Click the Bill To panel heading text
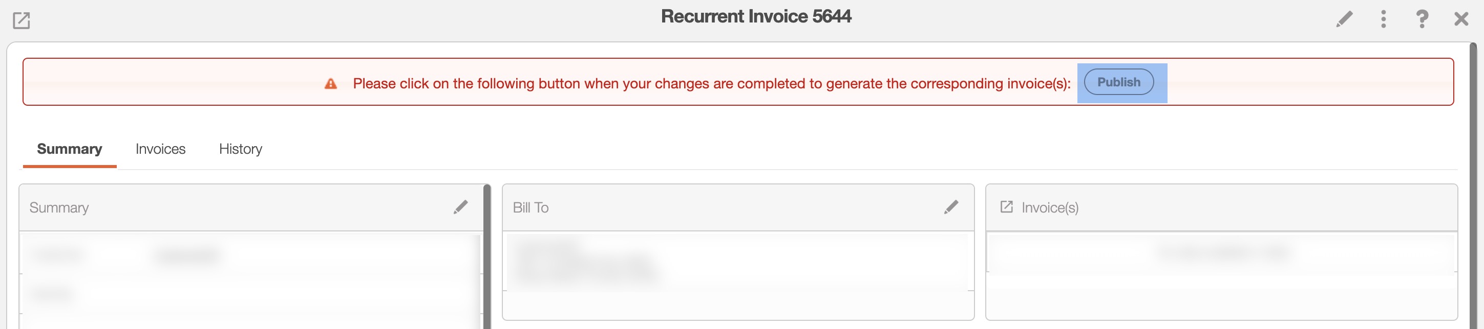This screenshot has height=329, width=1484. [x=531, y=207]
